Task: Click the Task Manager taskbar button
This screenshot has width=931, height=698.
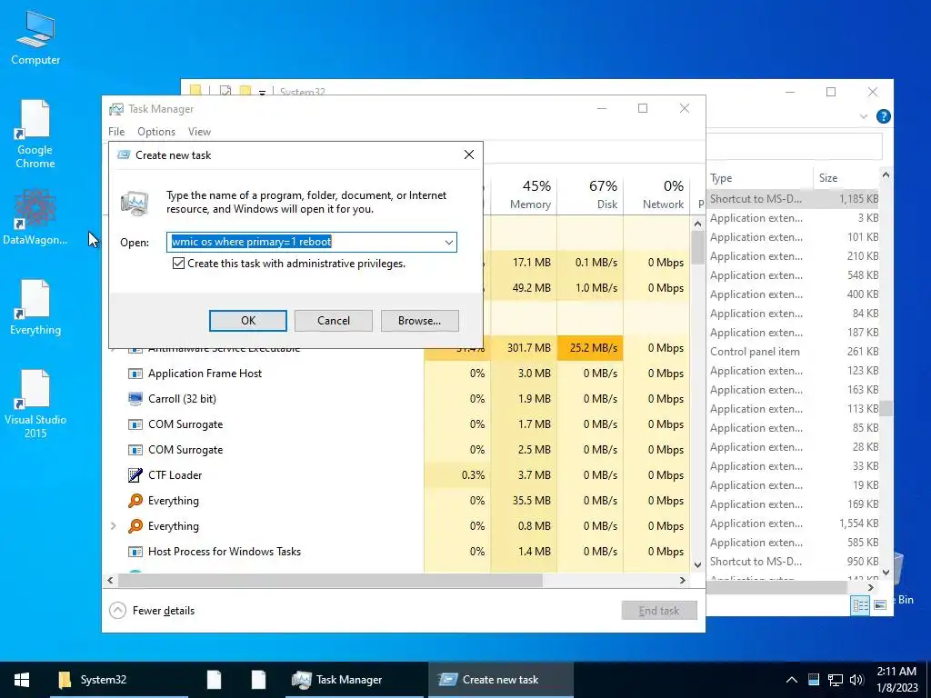Action: point(355,680)
